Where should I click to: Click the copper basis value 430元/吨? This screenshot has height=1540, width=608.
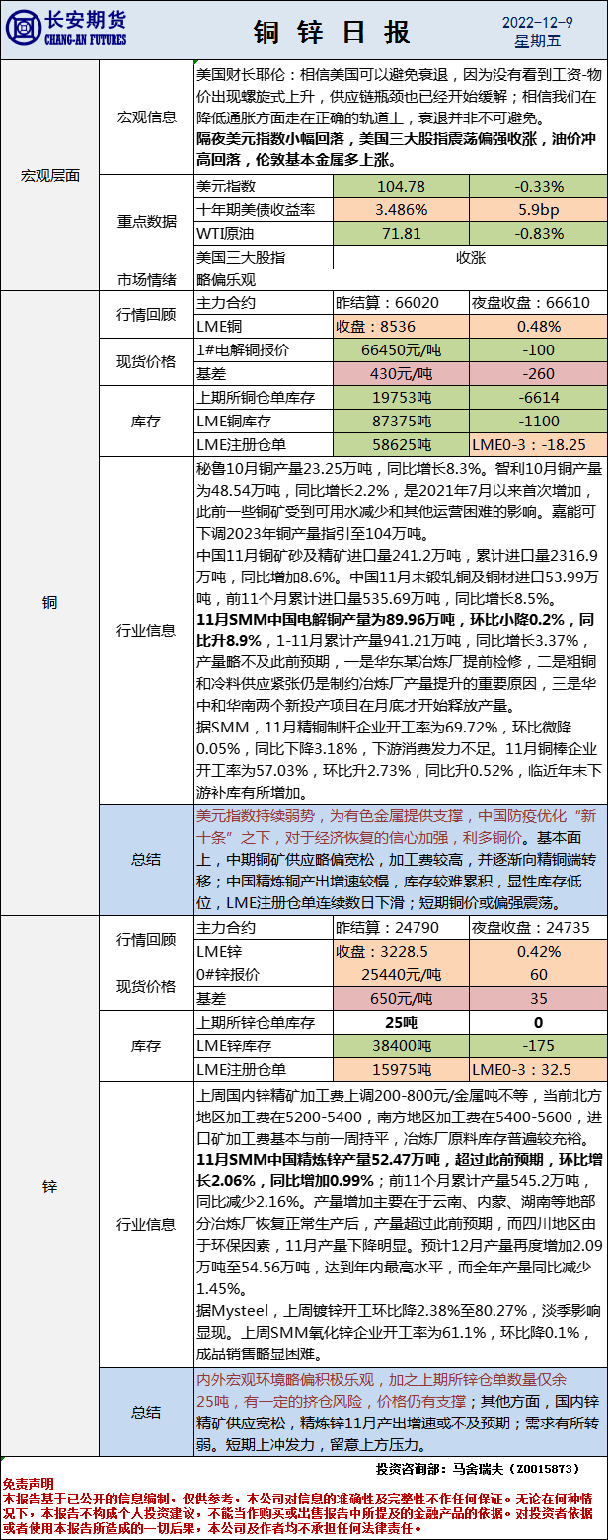click(x=401, y=373)
